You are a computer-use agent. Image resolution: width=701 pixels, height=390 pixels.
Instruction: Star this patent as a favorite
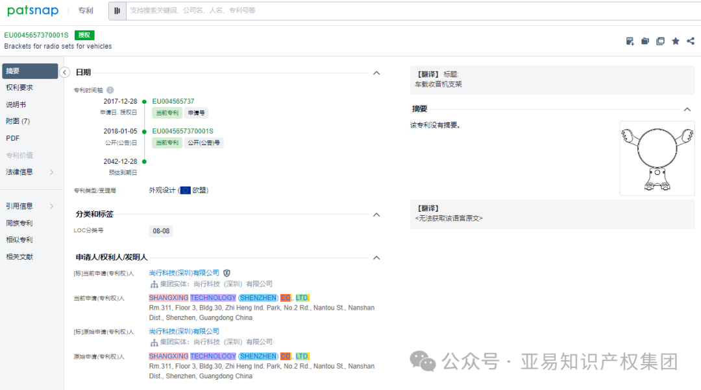675,41
